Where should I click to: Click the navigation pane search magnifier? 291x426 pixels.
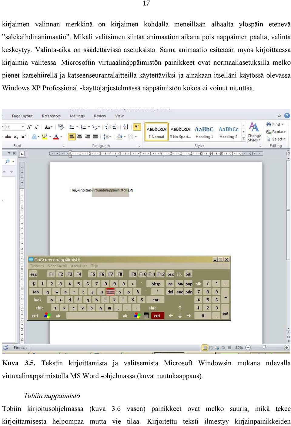click(x=8, y=161)
